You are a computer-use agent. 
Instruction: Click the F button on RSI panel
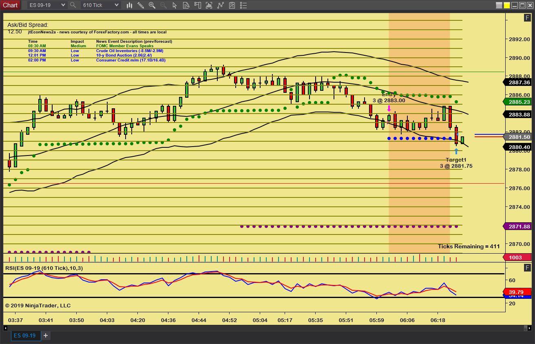tap(527, 267)
